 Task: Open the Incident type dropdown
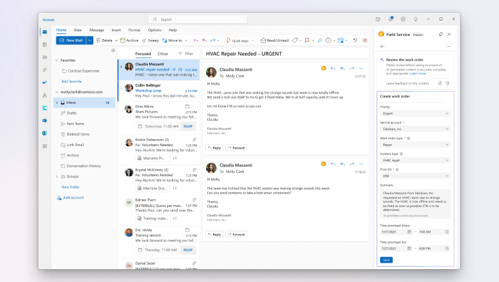point(415,160)
